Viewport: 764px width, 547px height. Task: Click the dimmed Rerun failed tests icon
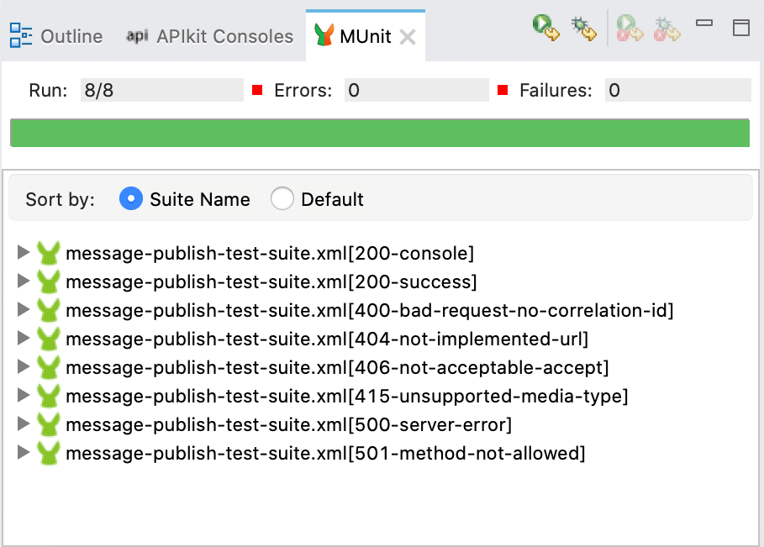[629, 28]
